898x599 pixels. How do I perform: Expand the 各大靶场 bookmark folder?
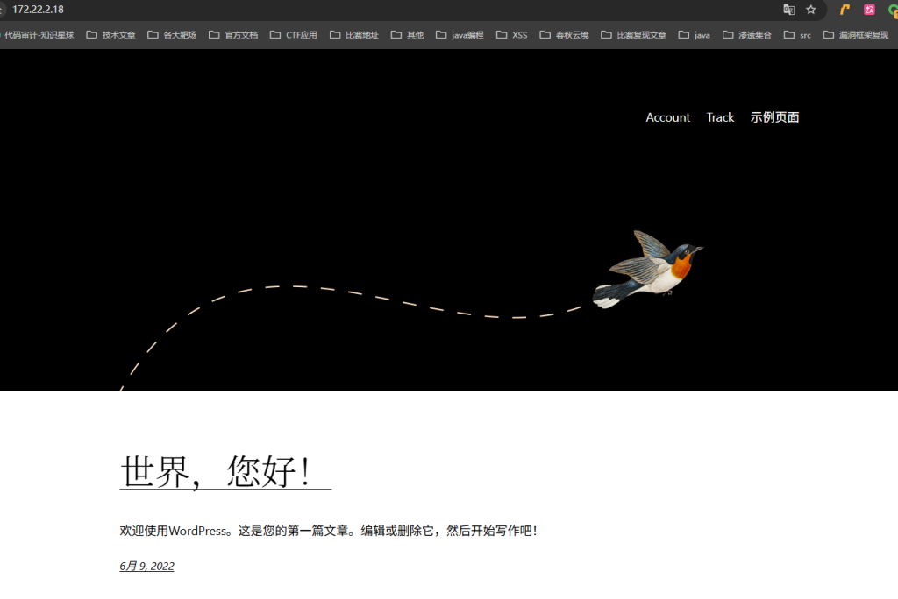(172, 35)
